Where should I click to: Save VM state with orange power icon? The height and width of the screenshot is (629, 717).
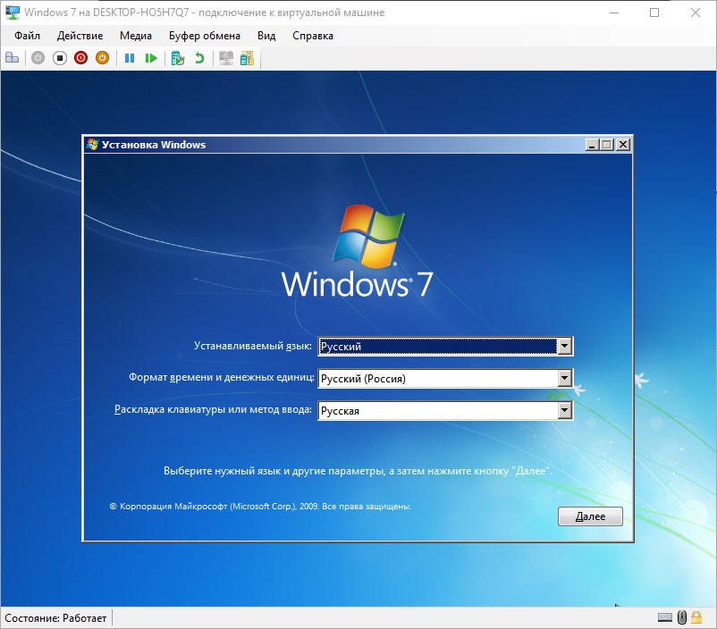point(103,58)
